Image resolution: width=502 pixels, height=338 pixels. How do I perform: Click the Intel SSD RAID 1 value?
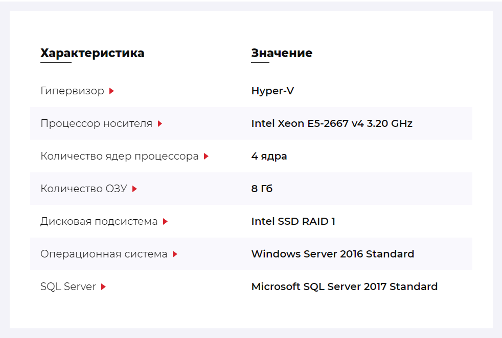(293, 221)
